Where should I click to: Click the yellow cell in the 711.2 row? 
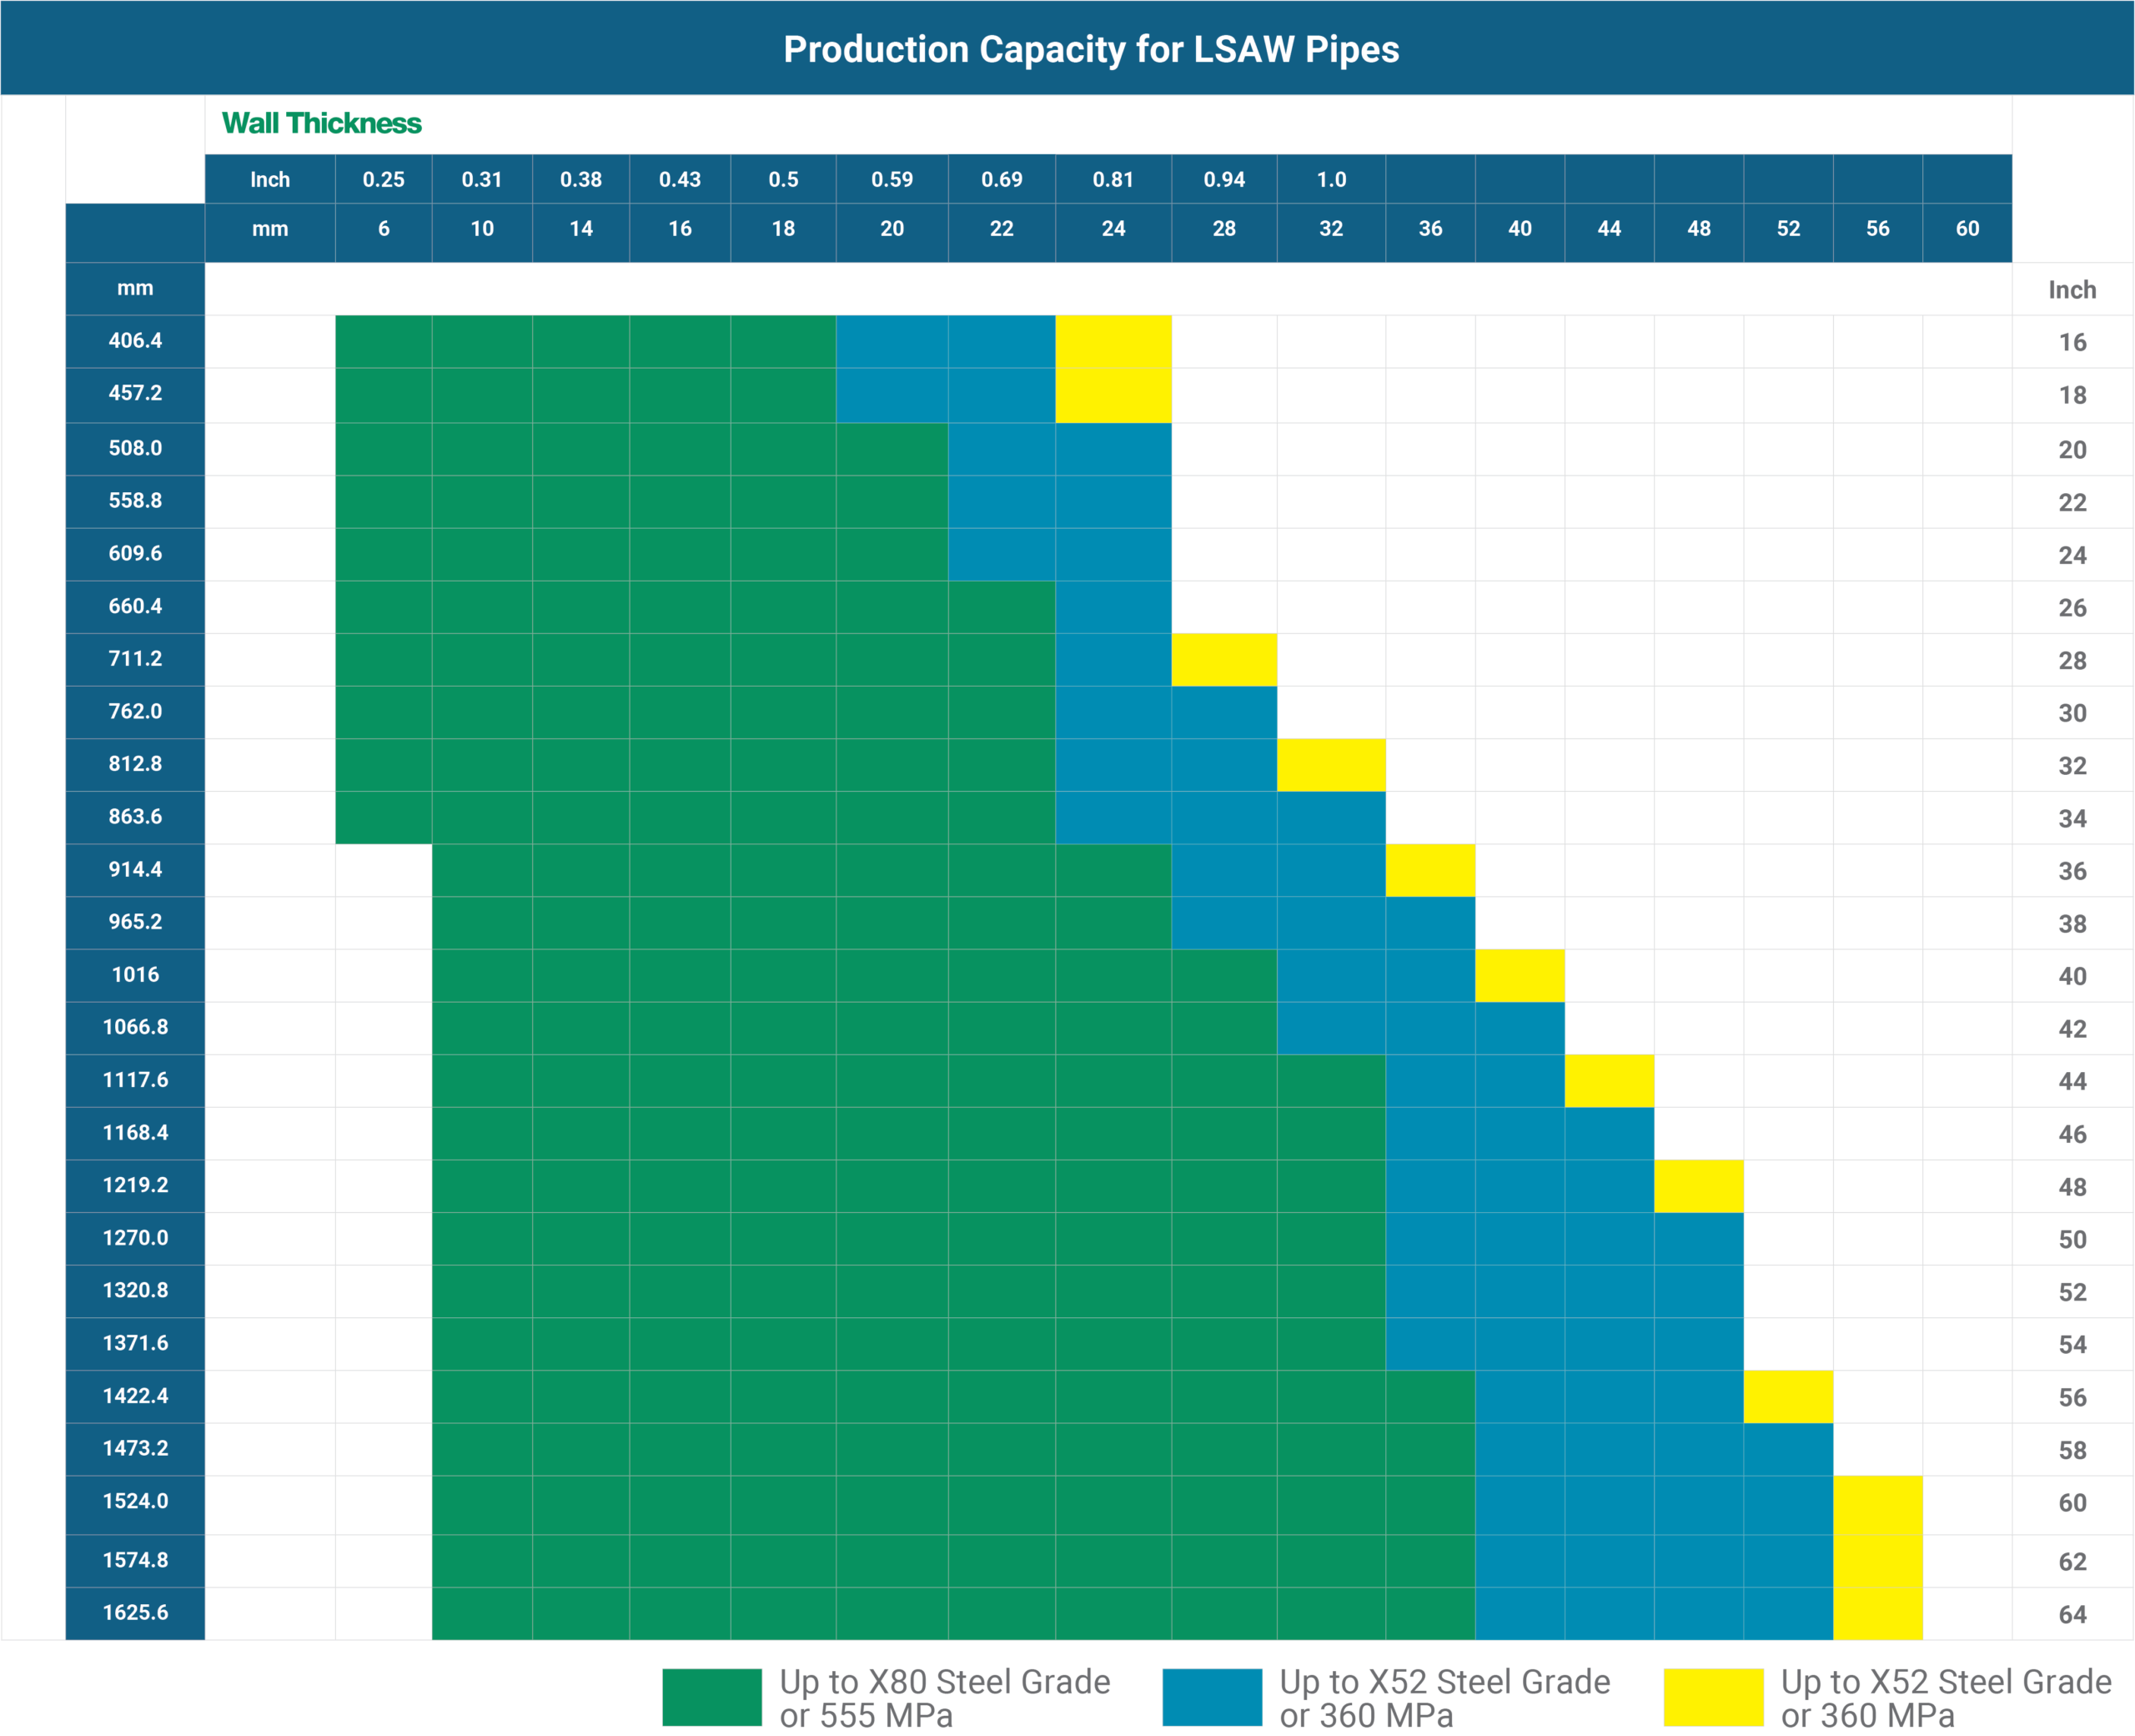pyautogui.click(x=1223, y=659)
